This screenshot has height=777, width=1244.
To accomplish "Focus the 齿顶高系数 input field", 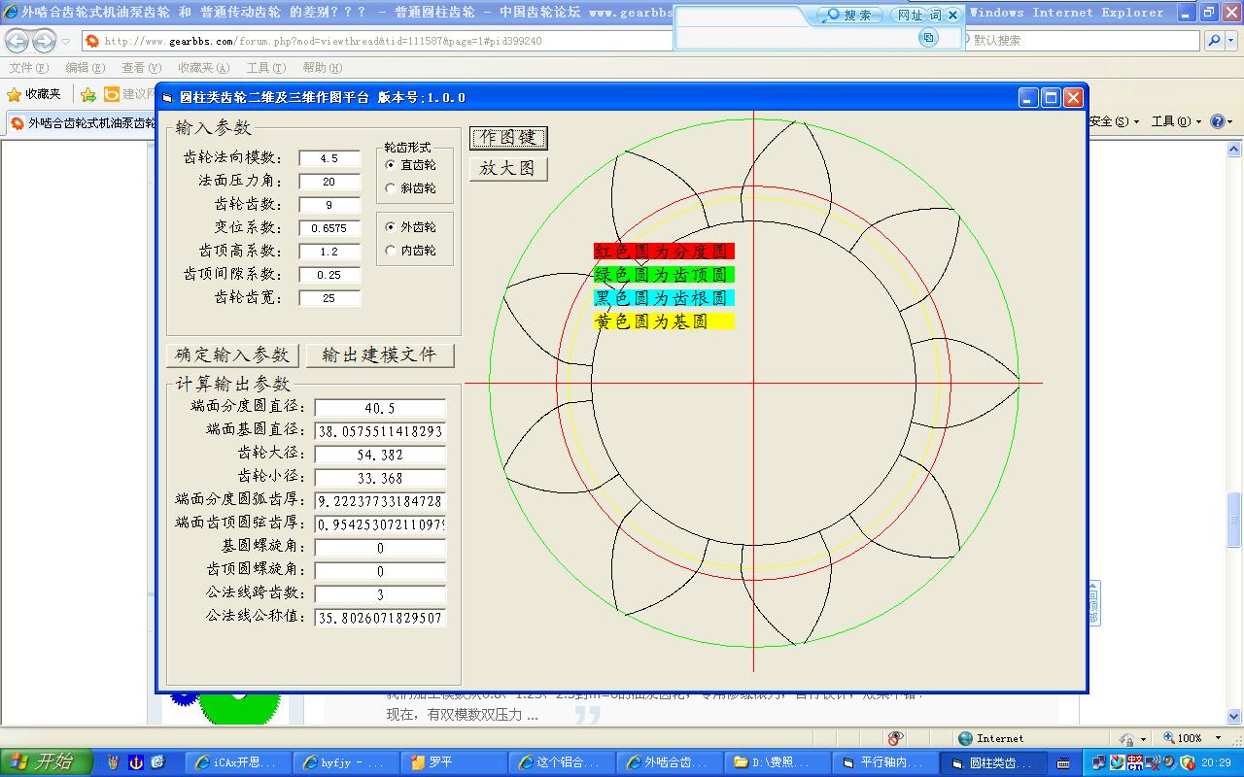I will click(x=328, y=252).
